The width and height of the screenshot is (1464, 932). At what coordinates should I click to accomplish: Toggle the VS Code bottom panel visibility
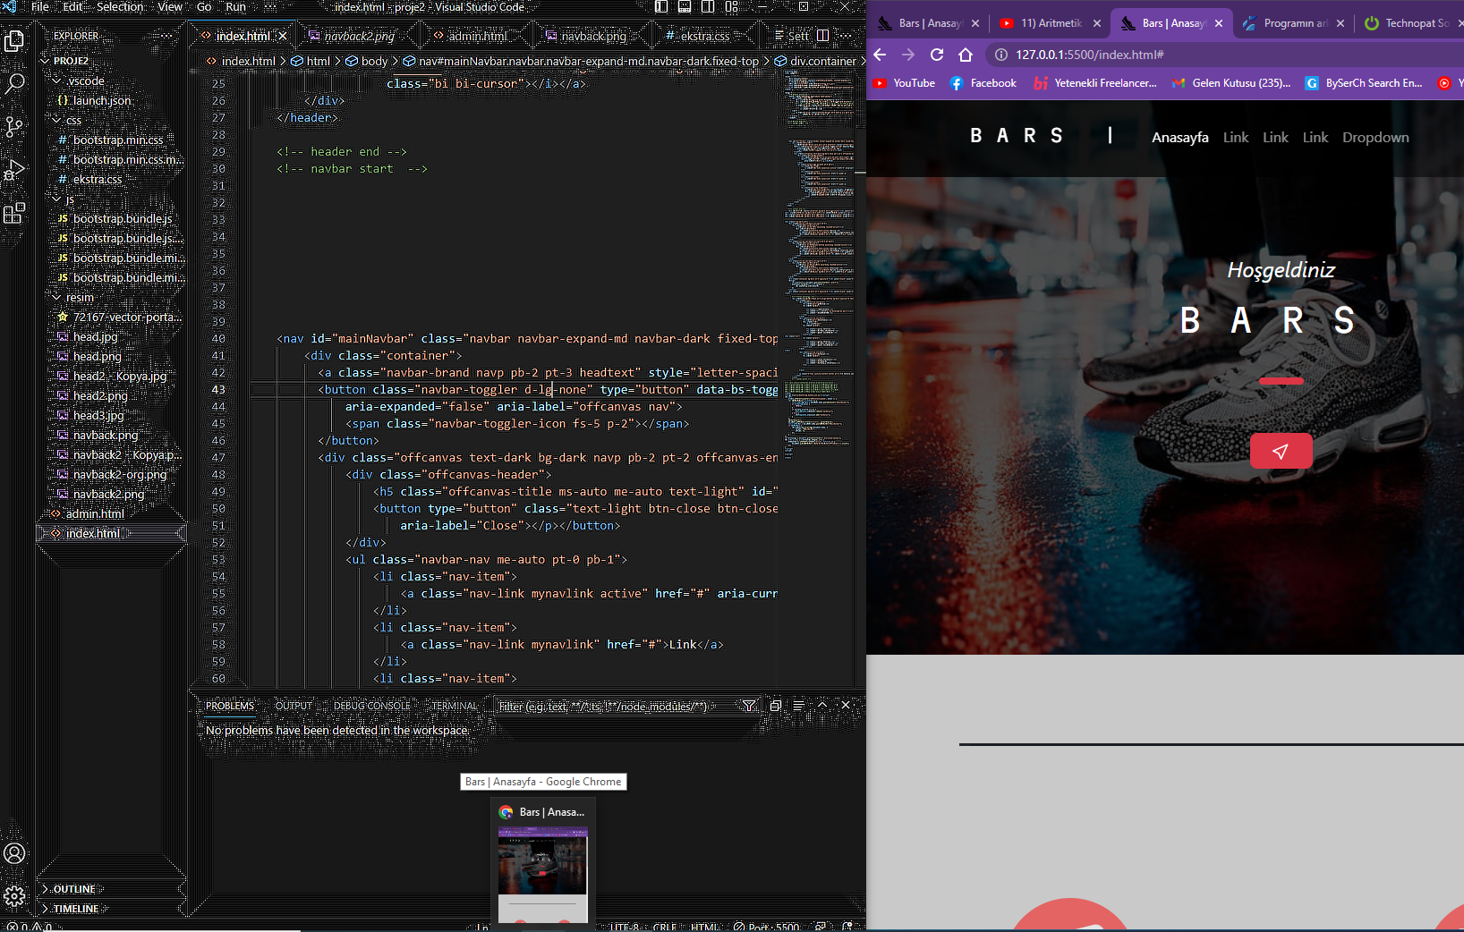(685, 7)
